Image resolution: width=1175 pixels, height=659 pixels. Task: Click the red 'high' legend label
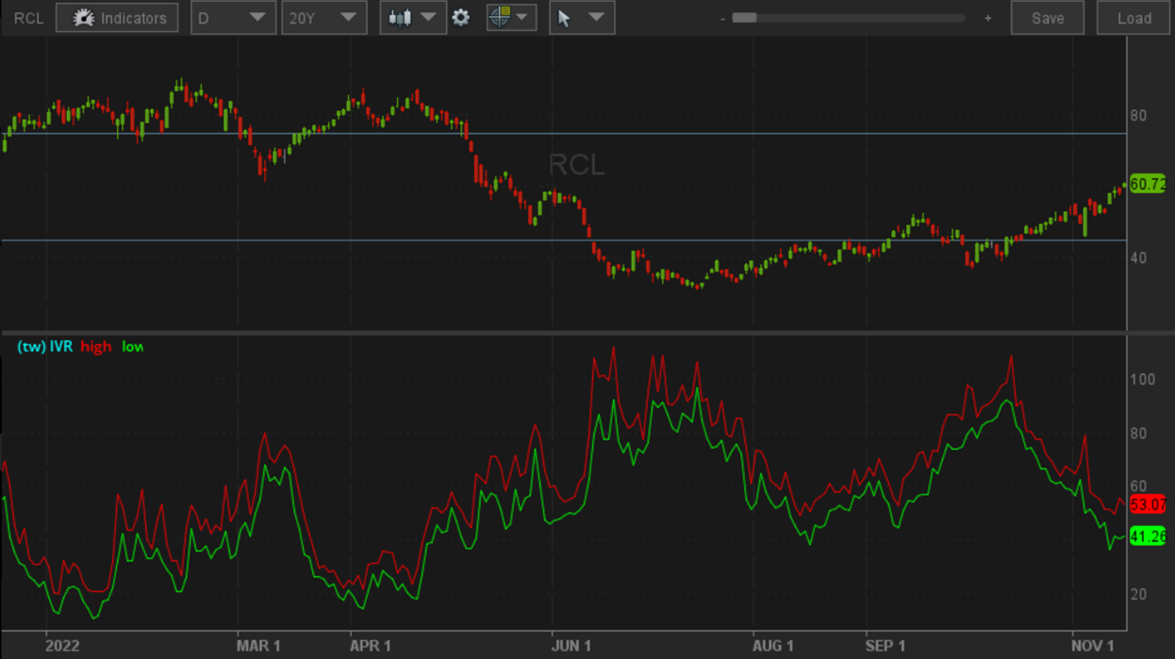[x=96, y=347]
